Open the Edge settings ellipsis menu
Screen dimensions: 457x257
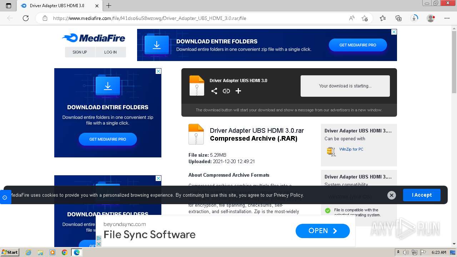point(447,18)
